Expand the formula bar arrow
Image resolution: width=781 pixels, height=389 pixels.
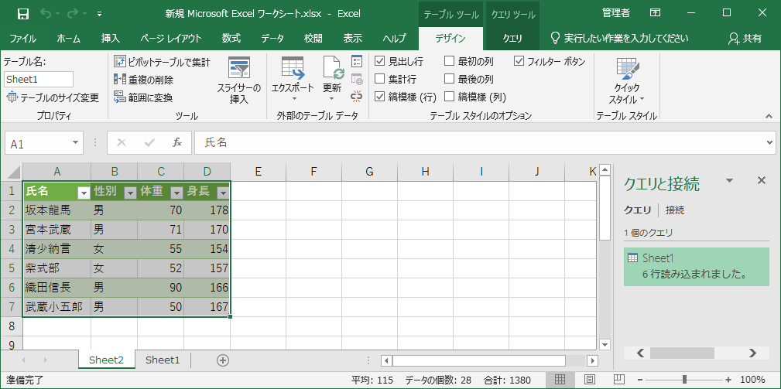click(x=771, y=143)
